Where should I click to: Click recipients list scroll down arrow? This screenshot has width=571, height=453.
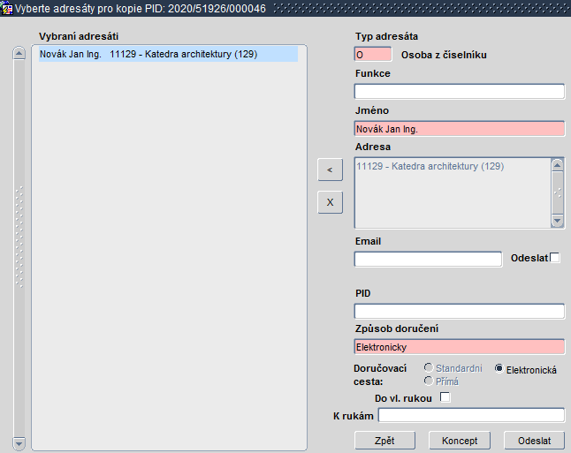pos(19,443)
